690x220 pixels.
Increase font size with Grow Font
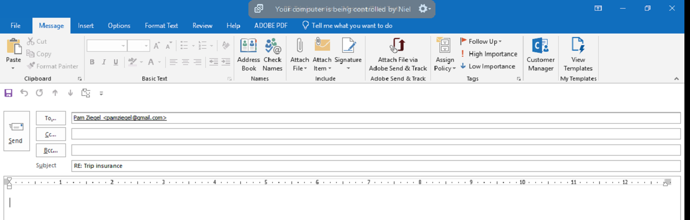click(157, 46)
